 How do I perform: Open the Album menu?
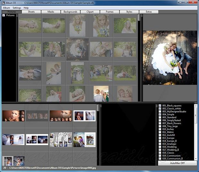[6, 8]
